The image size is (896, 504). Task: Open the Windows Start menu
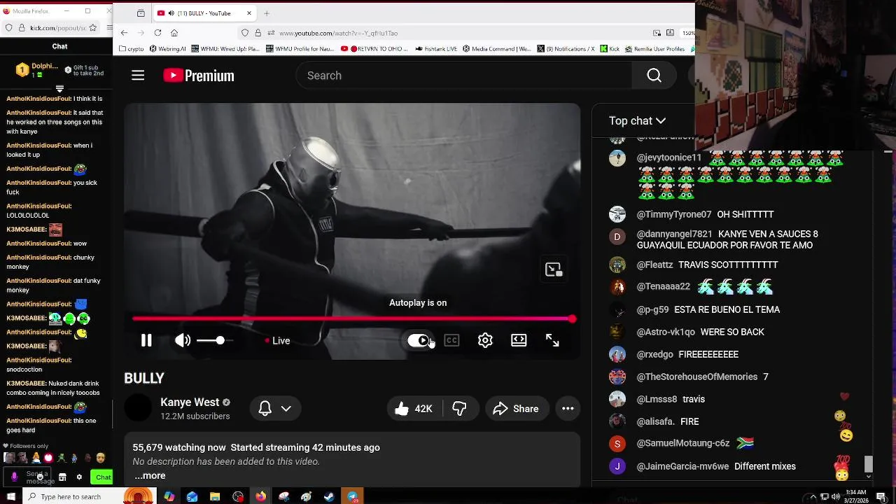(10, 496)
